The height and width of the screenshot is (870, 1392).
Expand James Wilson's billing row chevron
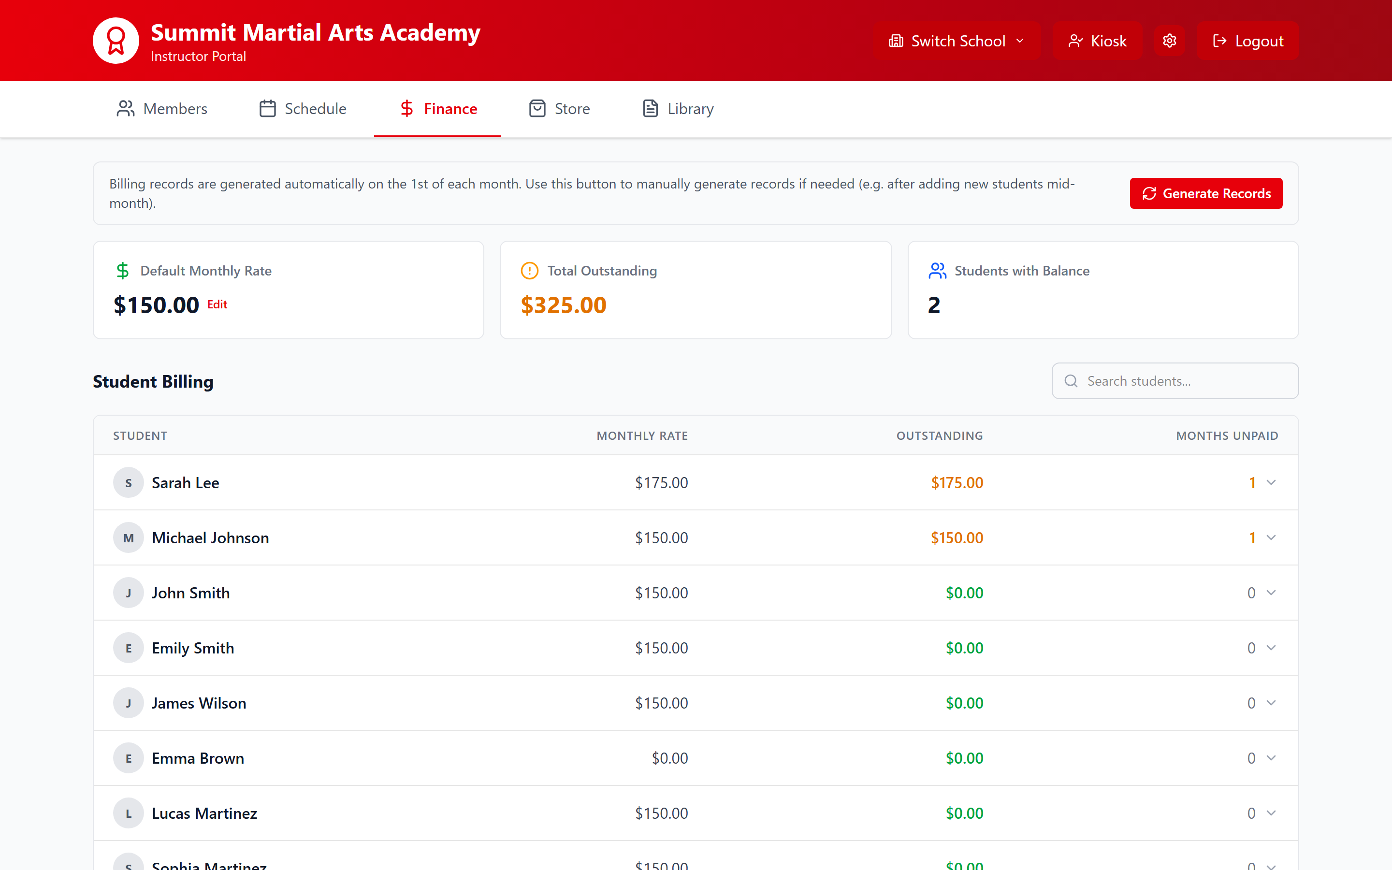pyautogui.click(x=1271, y=703)
